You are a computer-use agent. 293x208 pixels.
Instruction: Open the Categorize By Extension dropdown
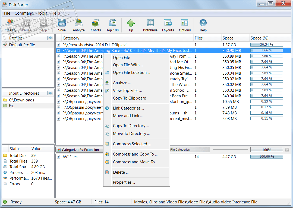[x=79, y=150]
